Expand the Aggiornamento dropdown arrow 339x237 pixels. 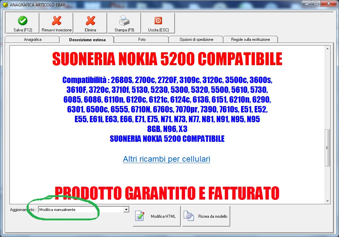point(126,209)
